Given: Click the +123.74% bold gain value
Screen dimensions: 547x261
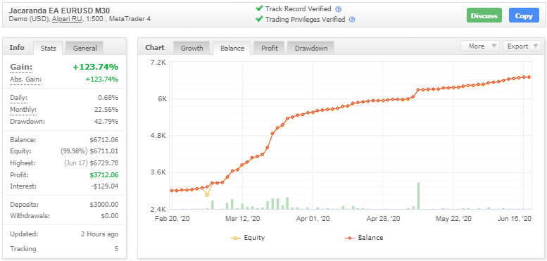Looking at the screenshot, I should coord(96,67).
